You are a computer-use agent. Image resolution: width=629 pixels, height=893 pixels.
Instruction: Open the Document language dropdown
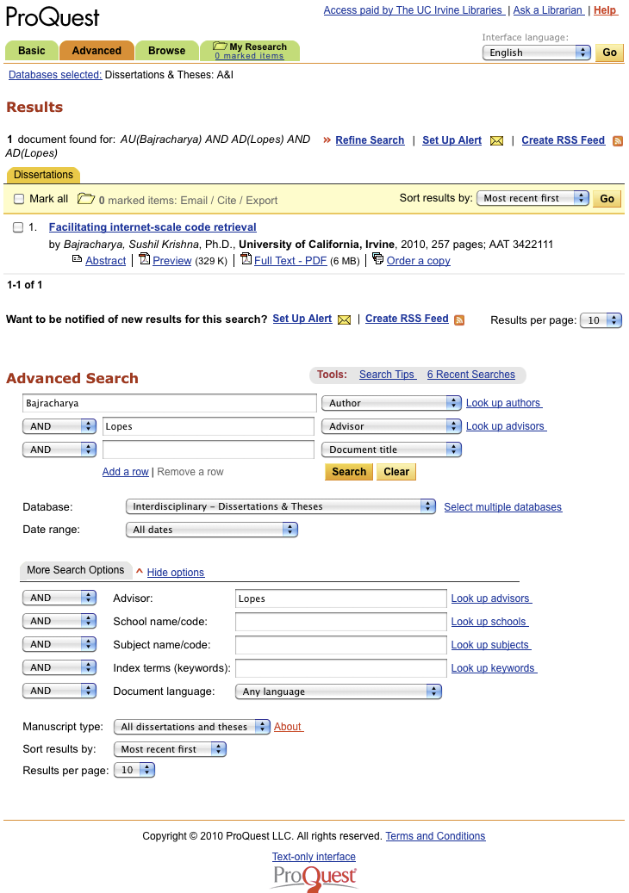point(339,691)
